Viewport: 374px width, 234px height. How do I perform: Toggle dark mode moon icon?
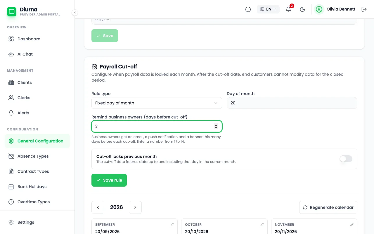[x=302, y=9]
